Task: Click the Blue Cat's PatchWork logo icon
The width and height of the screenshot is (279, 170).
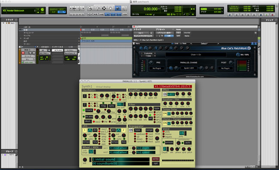Action: coord(249,48)
